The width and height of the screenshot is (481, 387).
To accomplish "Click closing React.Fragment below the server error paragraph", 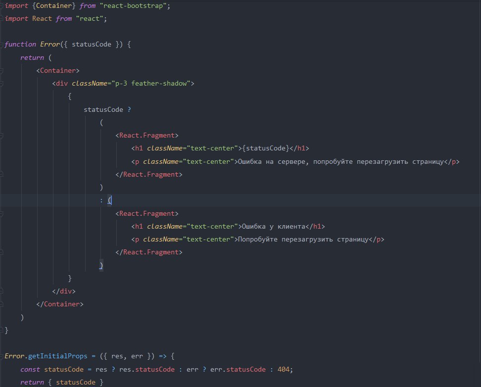I will coord(149,175).
